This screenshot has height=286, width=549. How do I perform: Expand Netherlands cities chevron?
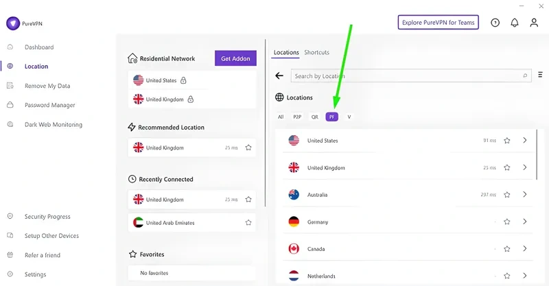click(525, 276)
